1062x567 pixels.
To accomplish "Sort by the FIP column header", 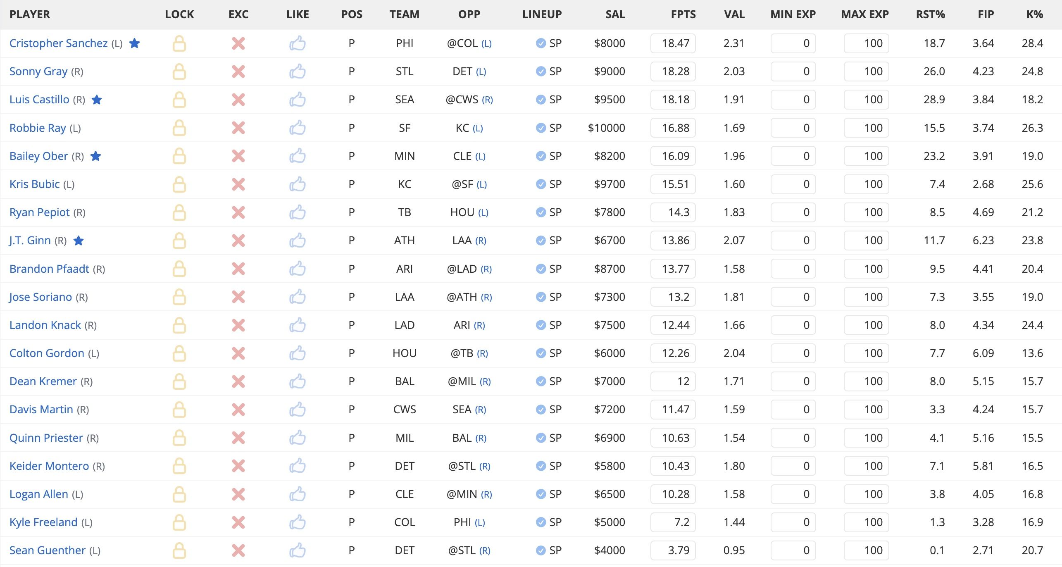I will [986, 14].
